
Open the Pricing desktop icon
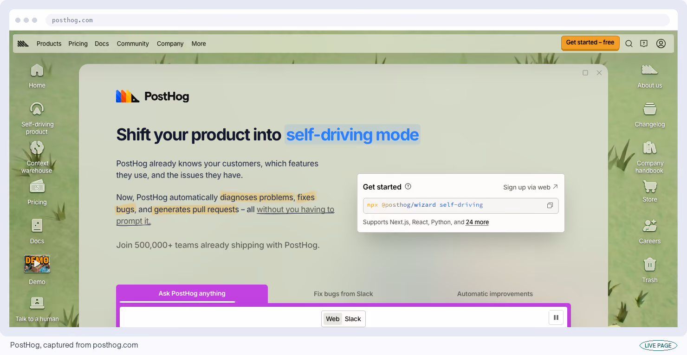[37, 187]
